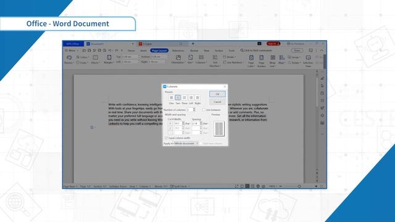Adjust the column 1 Width stepper arrows
Image resolution: width=395 pixels, height=222 pixels.
[x=183, y=123]
